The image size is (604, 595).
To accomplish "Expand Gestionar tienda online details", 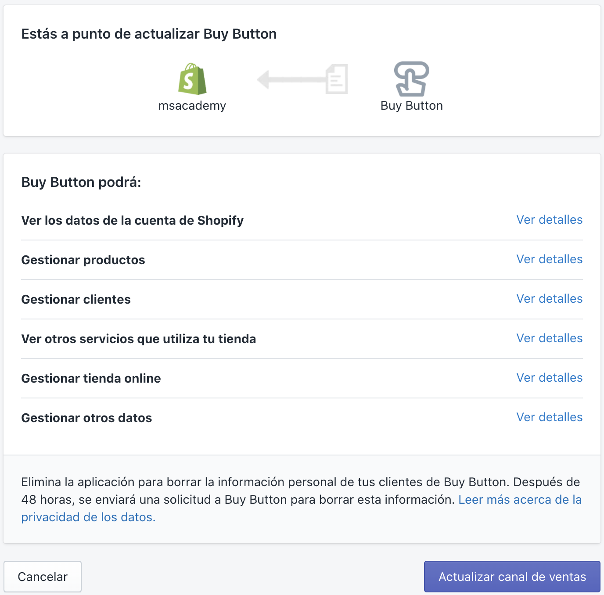I will [549, 378].
